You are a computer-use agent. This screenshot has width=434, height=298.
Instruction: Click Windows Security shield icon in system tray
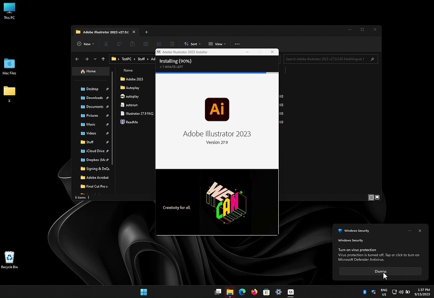tap(374, 292)
